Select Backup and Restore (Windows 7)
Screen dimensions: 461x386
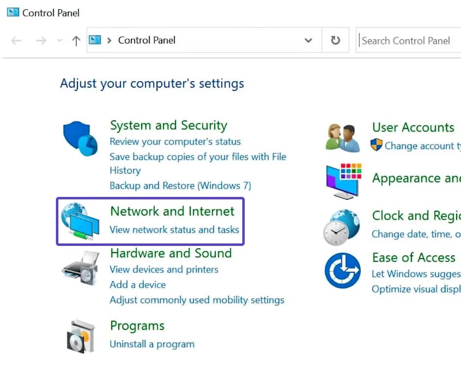pyautogui.click(x=180, y=186)
